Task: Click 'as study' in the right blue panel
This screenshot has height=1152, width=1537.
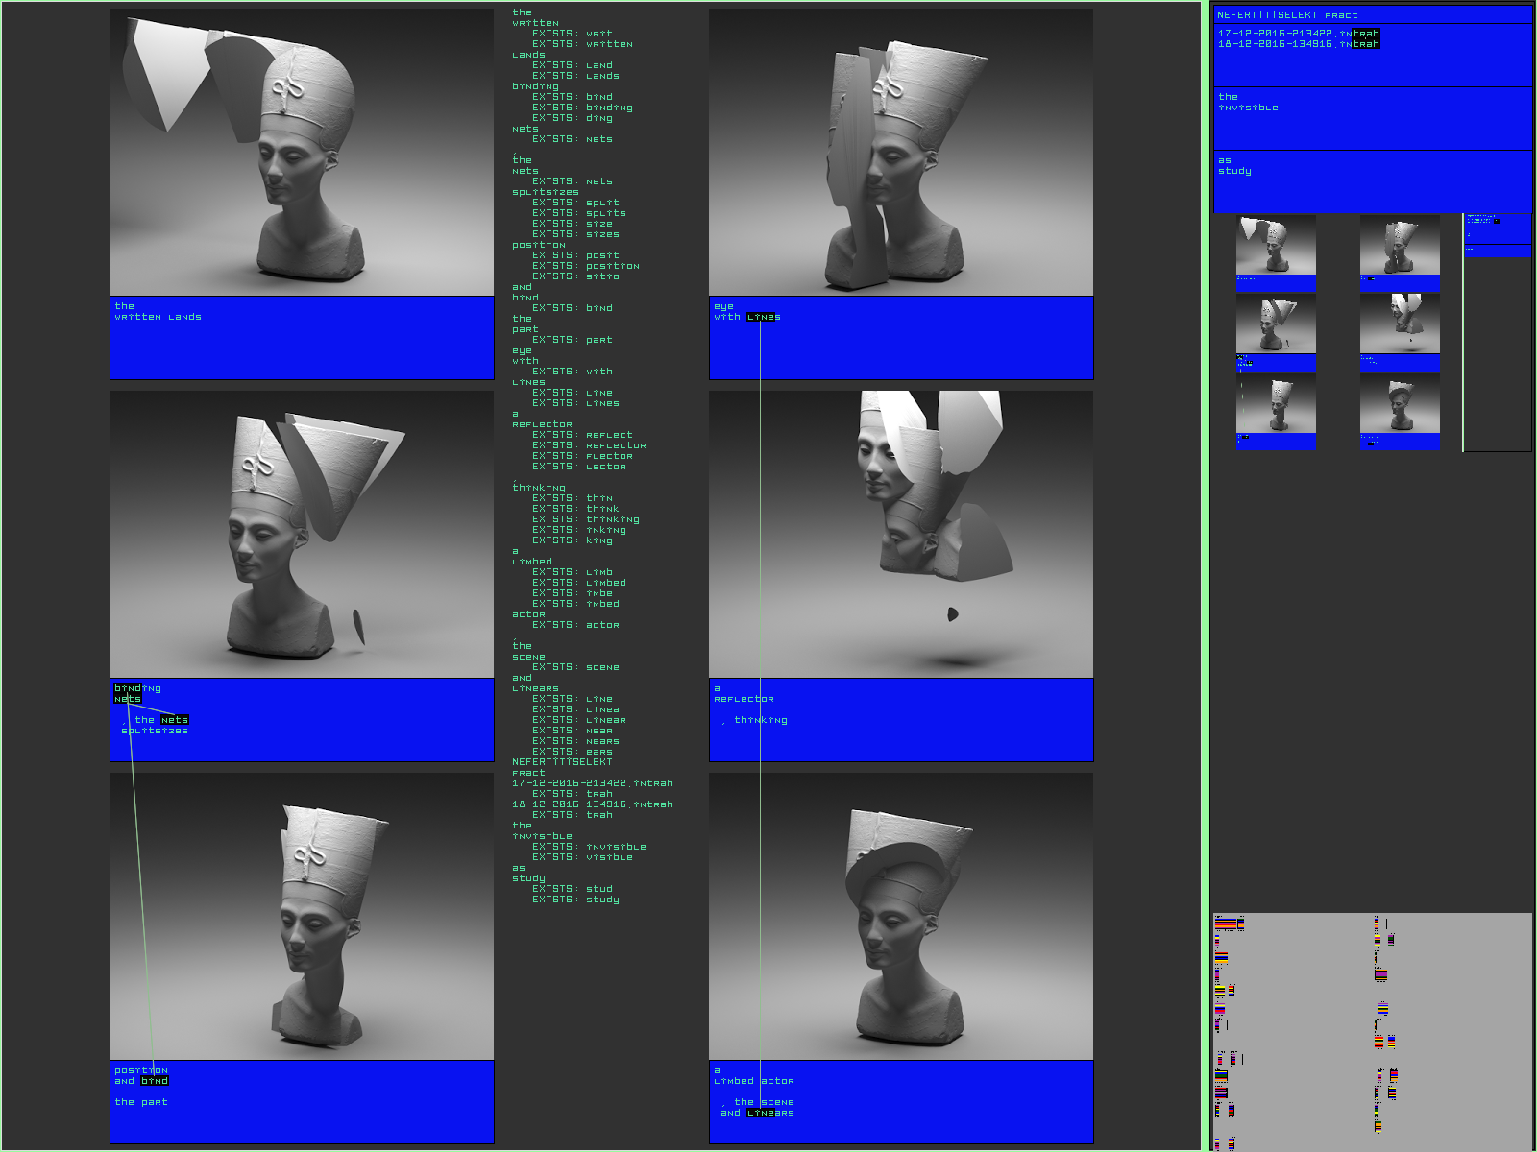Action: (x=1234, y=166)
